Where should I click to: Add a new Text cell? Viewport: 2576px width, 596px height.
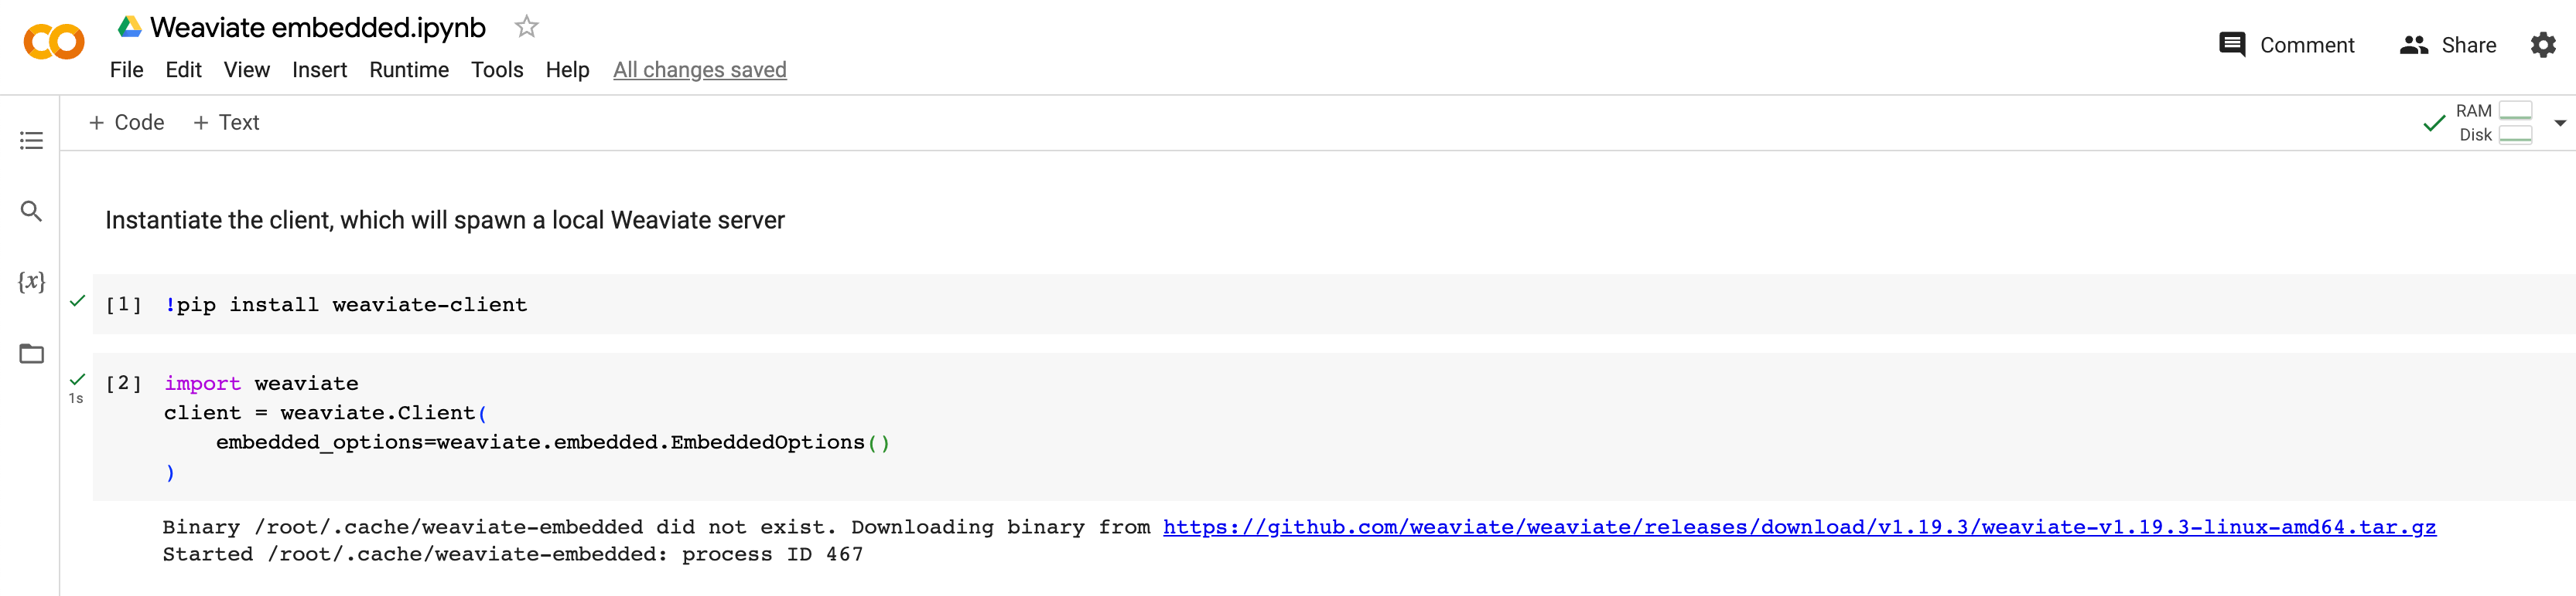pos(226,123)
